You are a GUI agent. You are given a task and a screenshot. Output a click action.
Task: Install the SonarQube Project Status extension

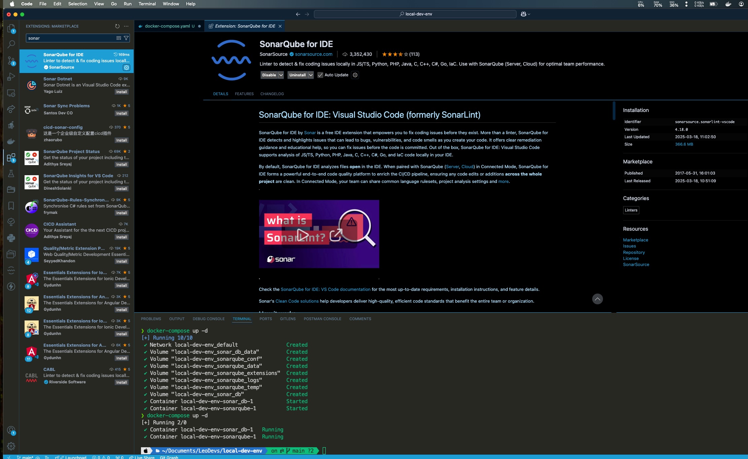click(121, 164)
